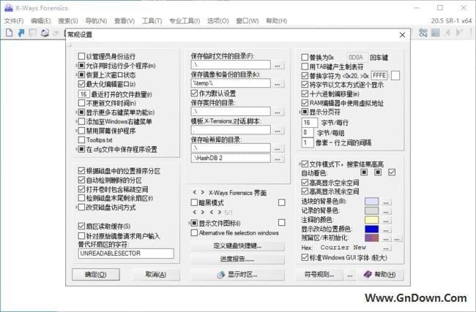This screenshot has width=476, height=312.
Task: Enable 用TAB键产生制表符 checkbox
Action: coord(305,66)
